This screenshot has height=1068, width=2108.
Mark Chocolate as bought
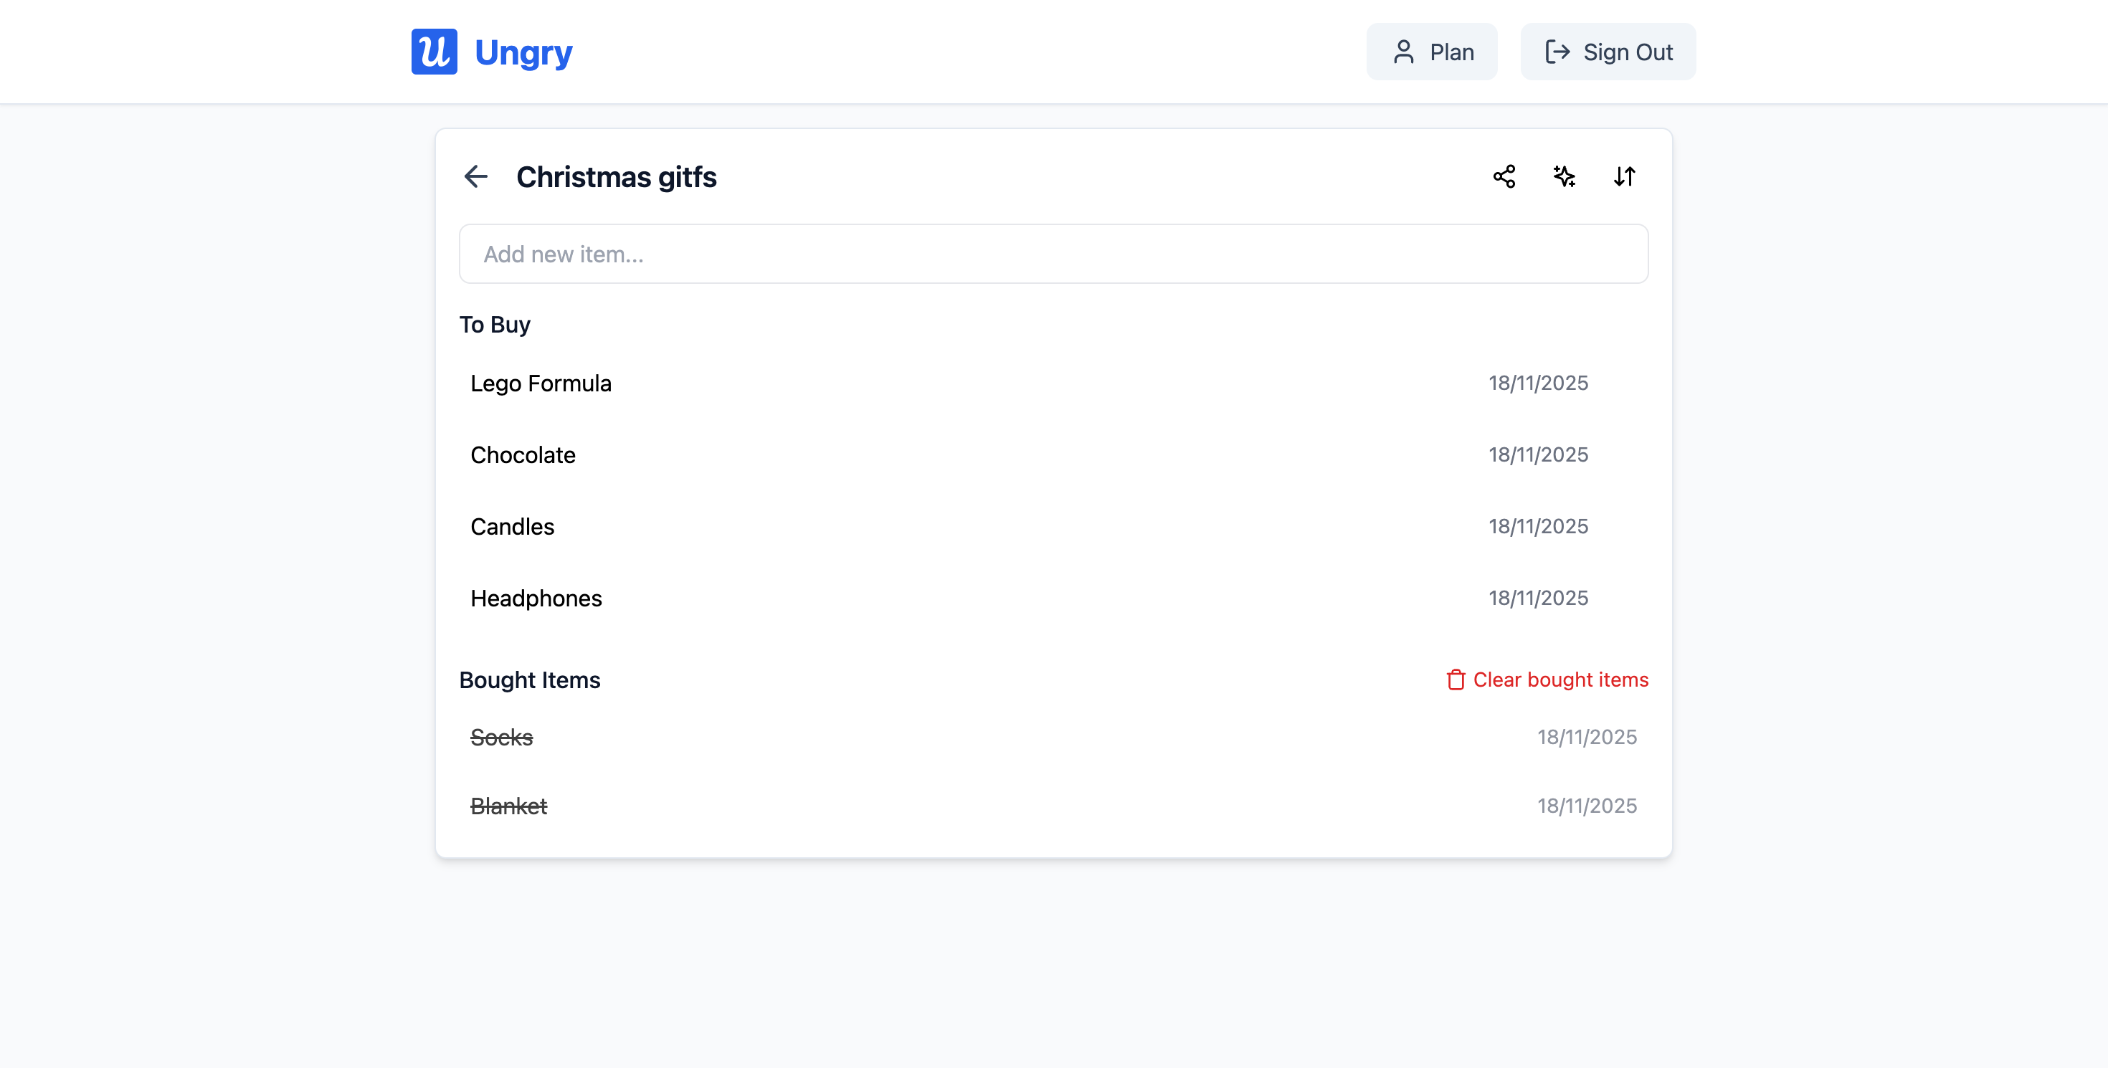click(x=523, y=454)
